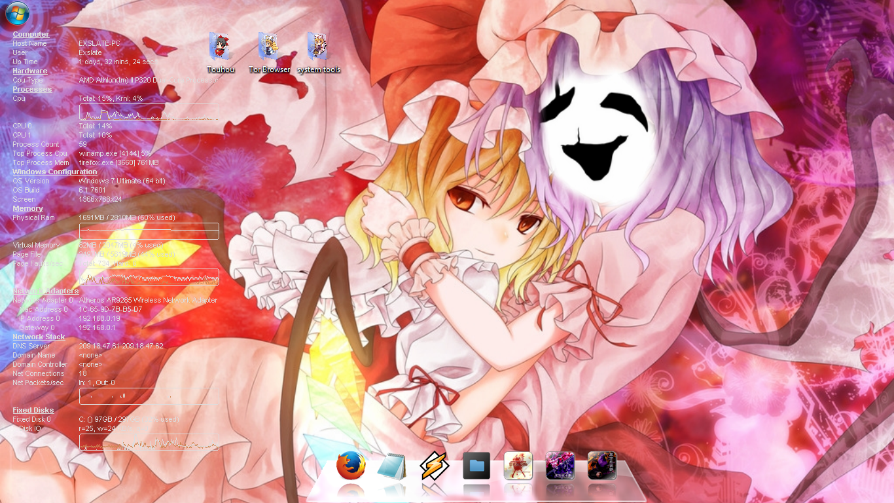Click the Physical Ram '1691MB / 2810MB' value
The height and width of the screenshot is (503, 894).
click(127, 217)
